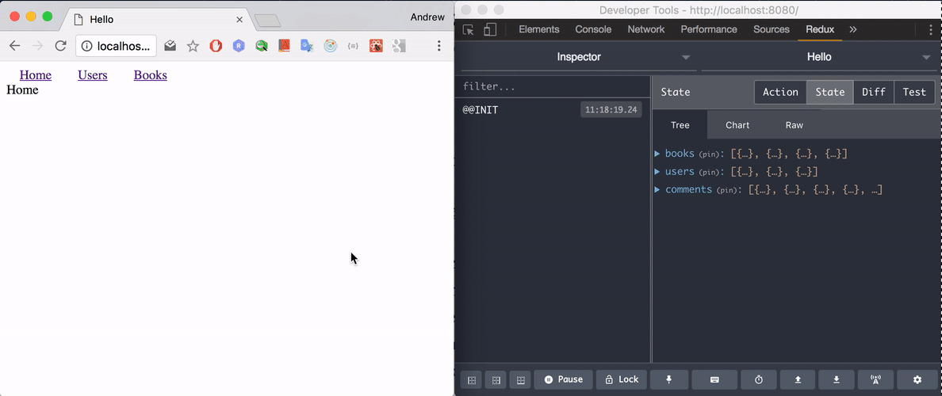
Task: Open the Redux dispatcher keyboard button
Action: coord(714,380)
